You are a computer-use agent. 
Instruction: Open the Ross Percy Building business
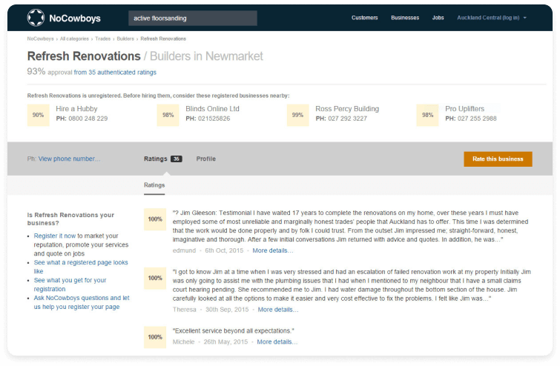[x=347, y=109]
